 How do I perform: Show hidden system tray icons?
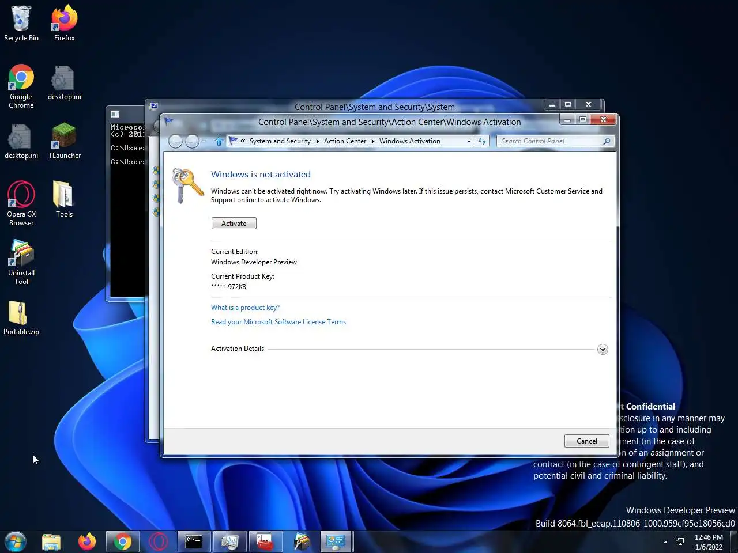pyautogui.click(x=665, y=542)
